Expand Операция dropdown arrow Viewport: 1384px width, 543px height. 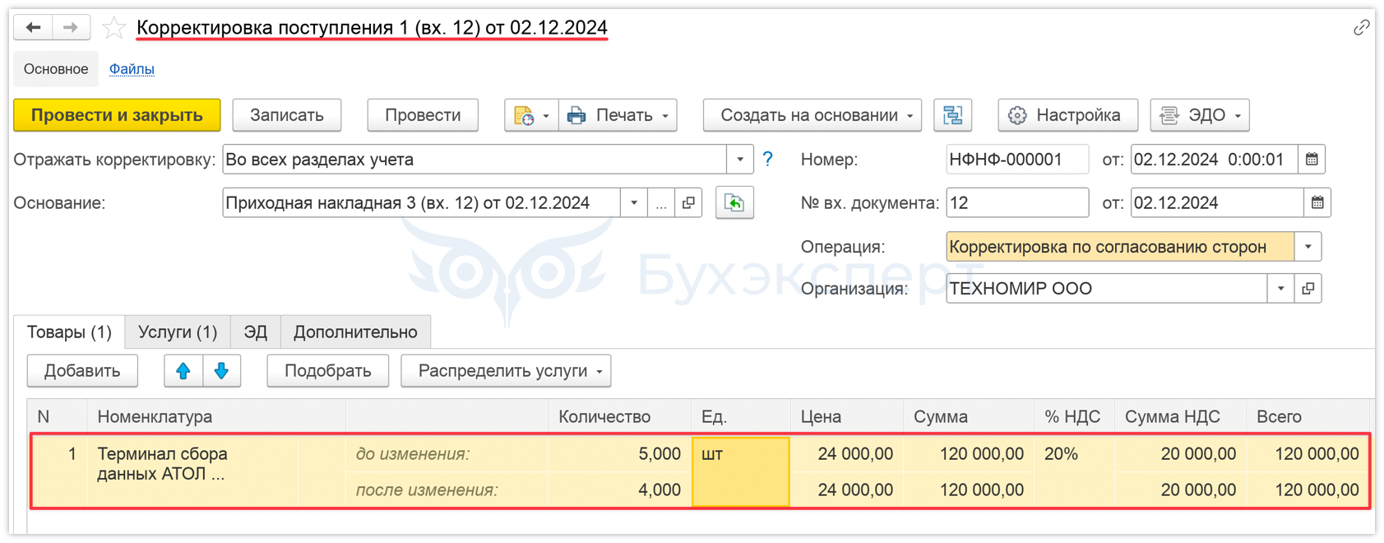[1308, 247]
